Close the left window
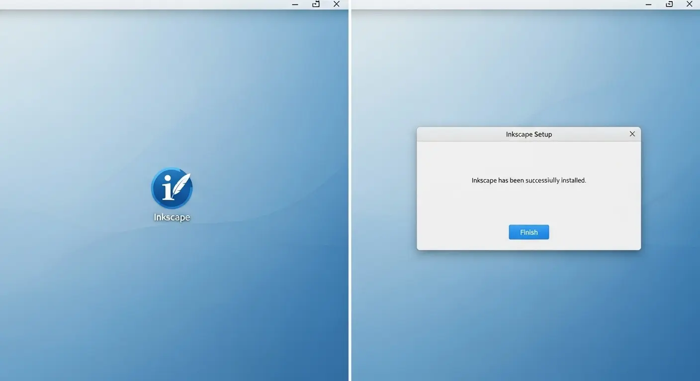 click(x=337, y=4)
